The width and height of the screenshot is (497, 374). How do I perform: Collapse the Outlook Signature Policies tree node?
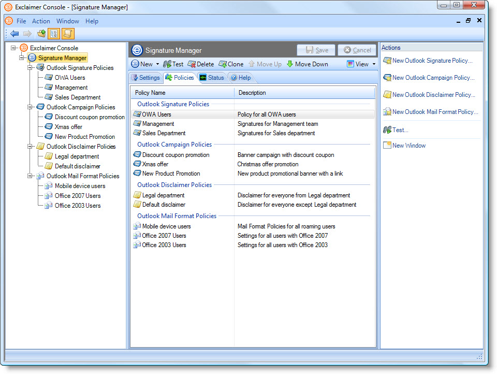tap(30, 68)
